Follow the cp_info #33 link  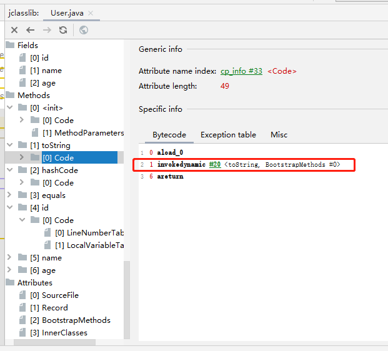[x=241, y=71]
